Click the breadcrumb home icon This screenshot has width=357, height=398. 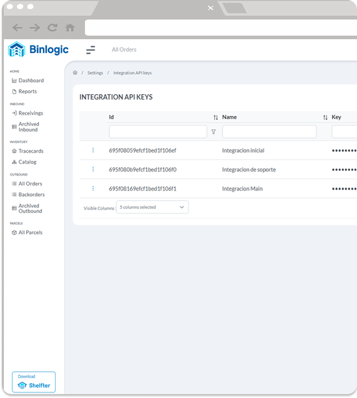pyautogui.click(x=75, y=72)
